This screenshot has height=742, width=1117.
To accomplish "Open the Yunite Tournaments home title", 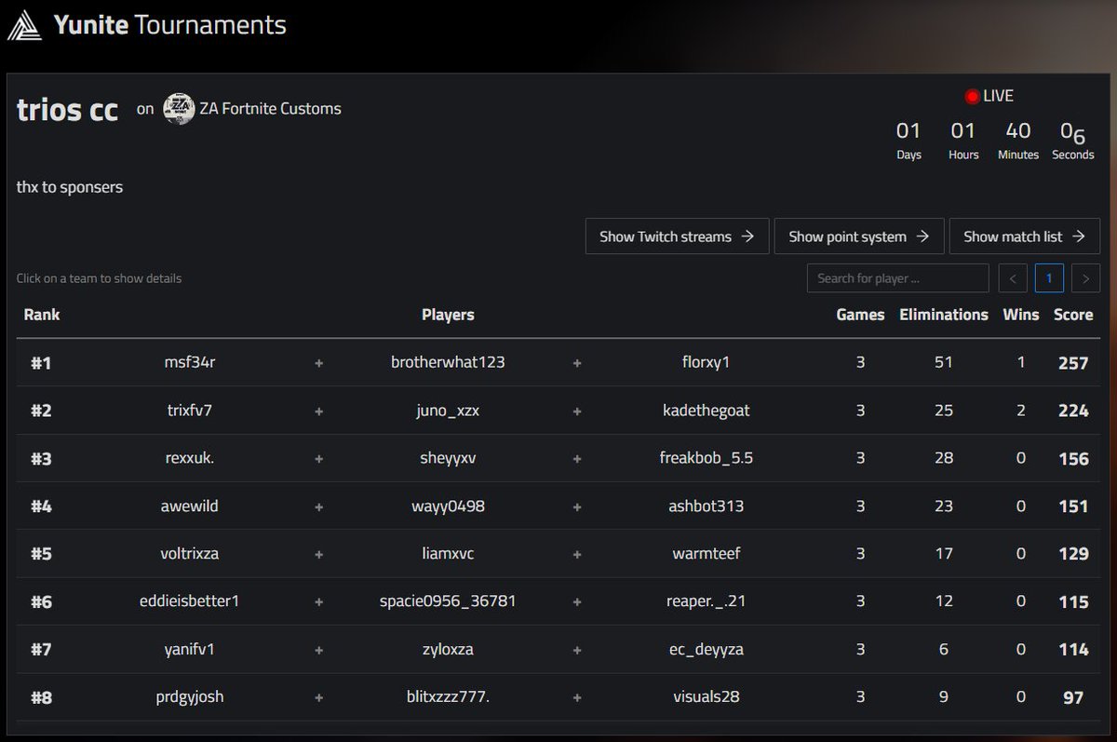I will pyautogui.click(x=169, y=24).
